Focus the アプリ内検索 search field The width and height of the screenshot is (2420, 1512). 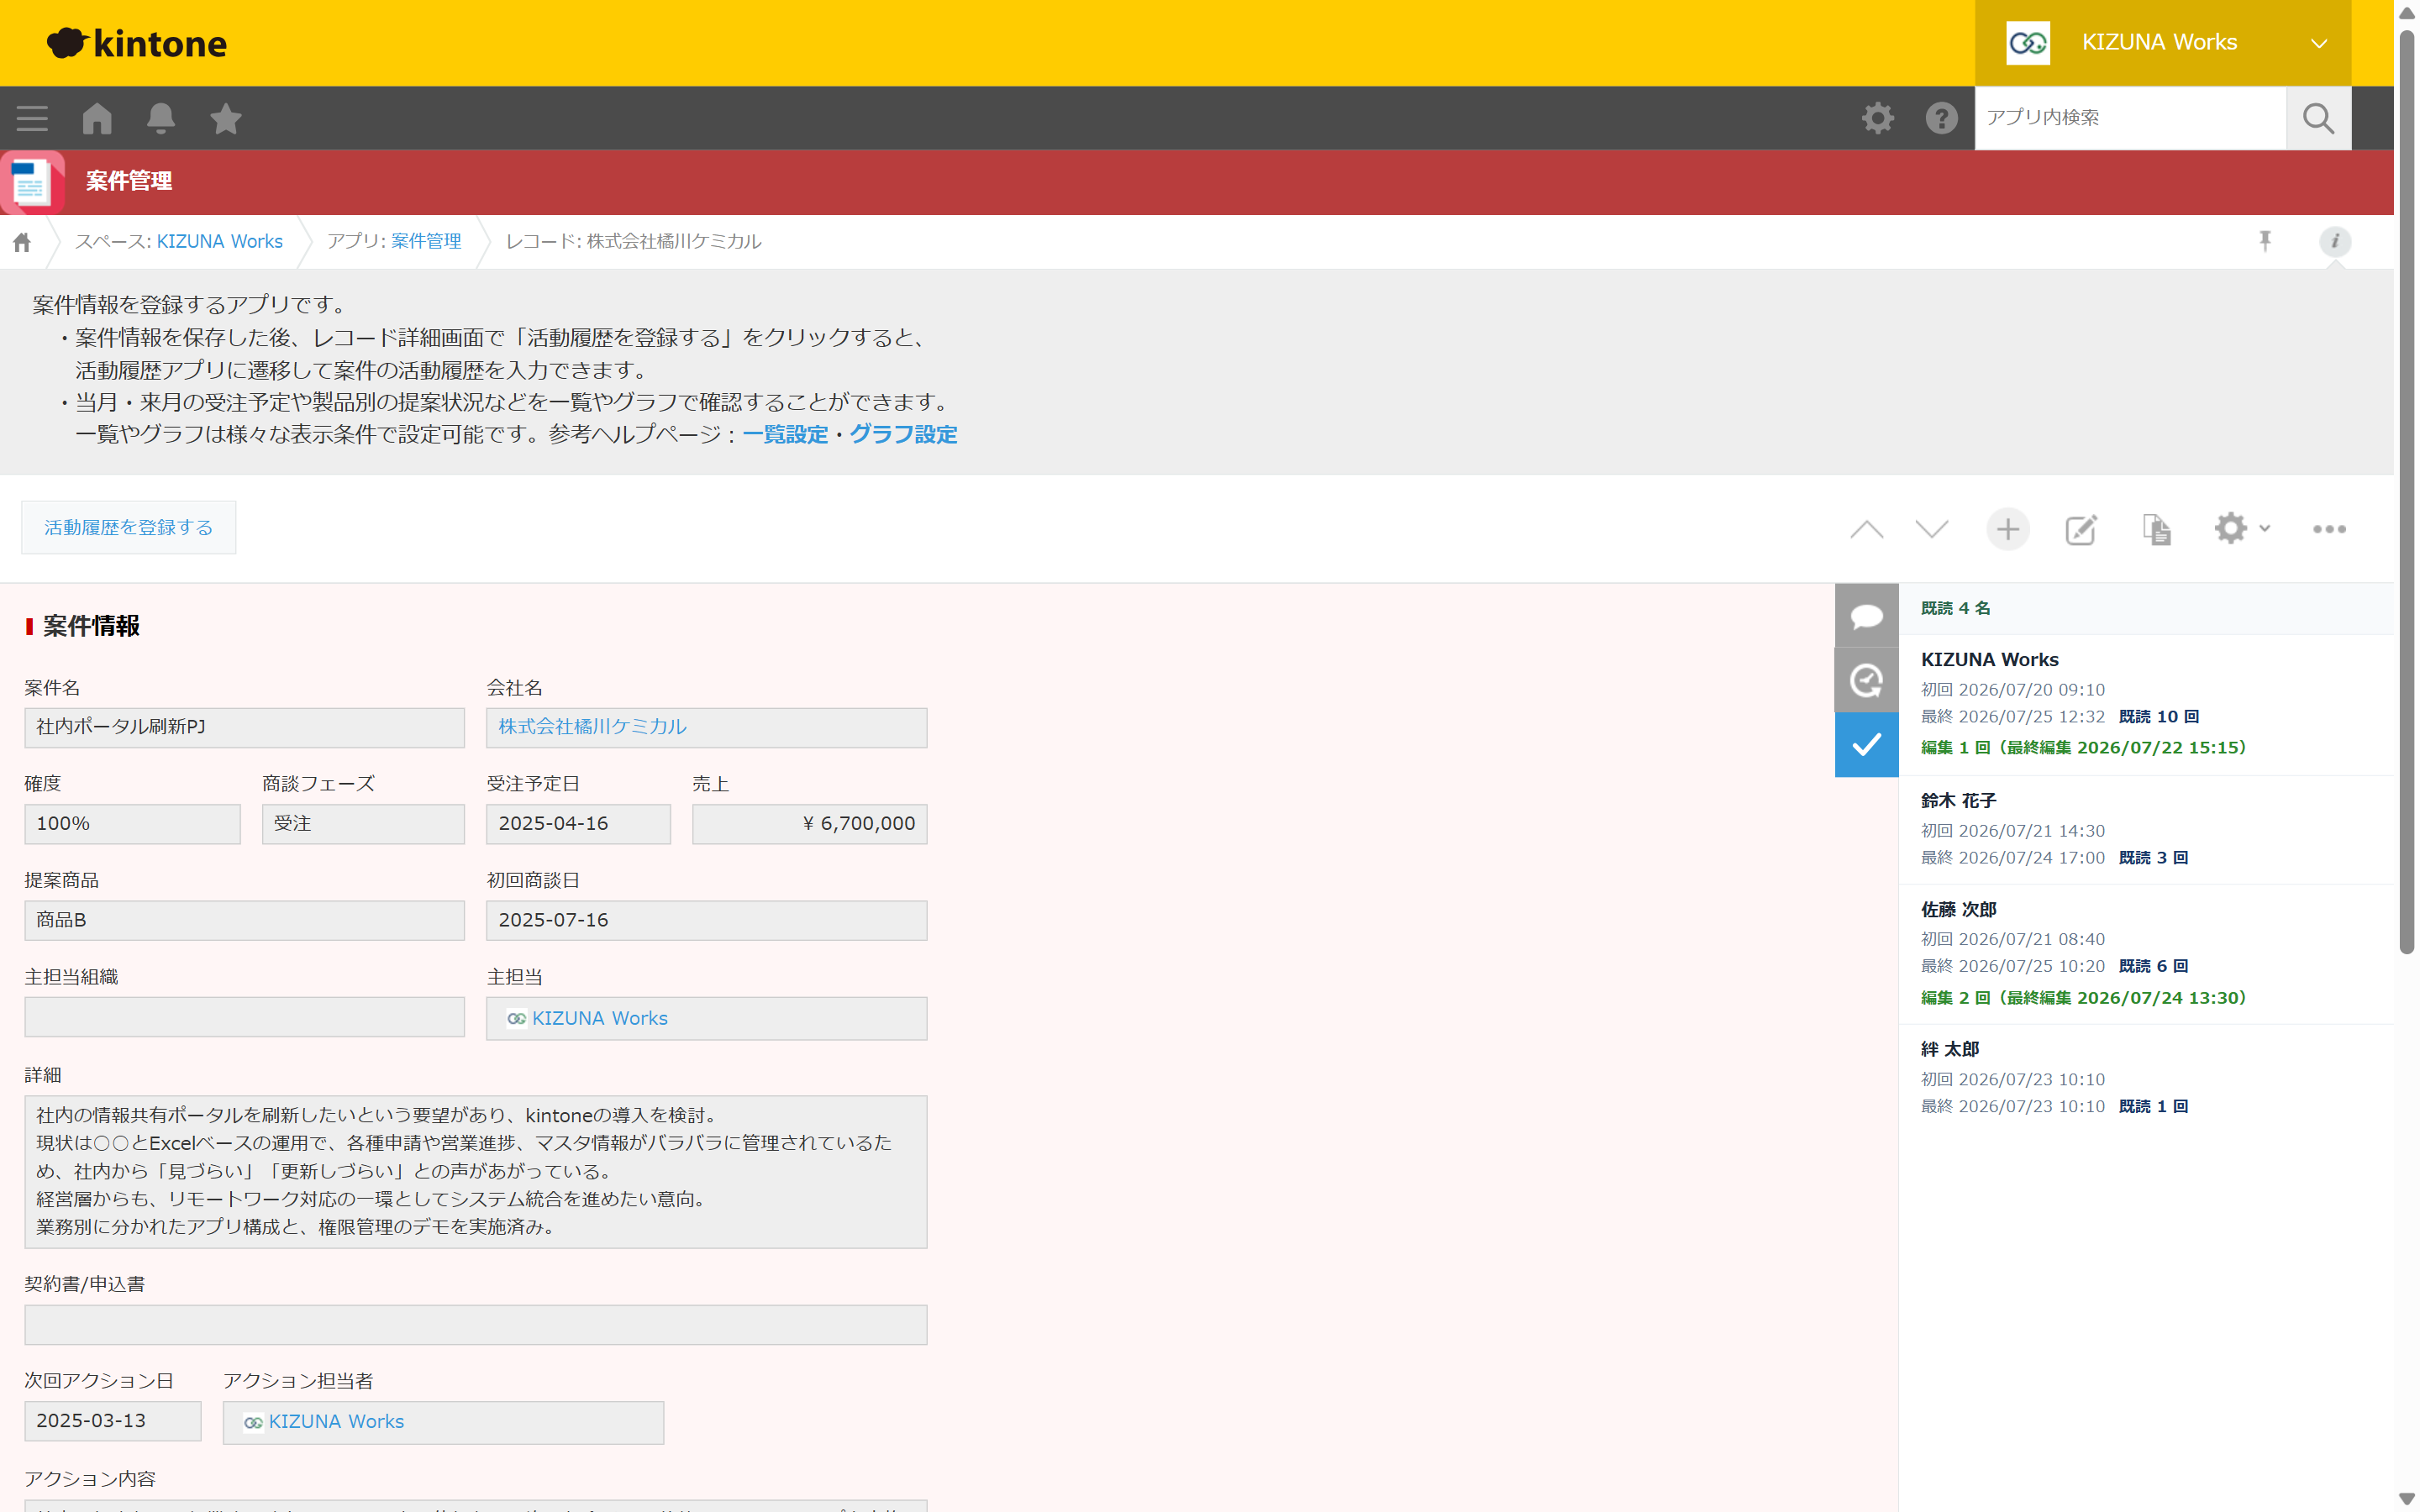(x=2130, y=118)
